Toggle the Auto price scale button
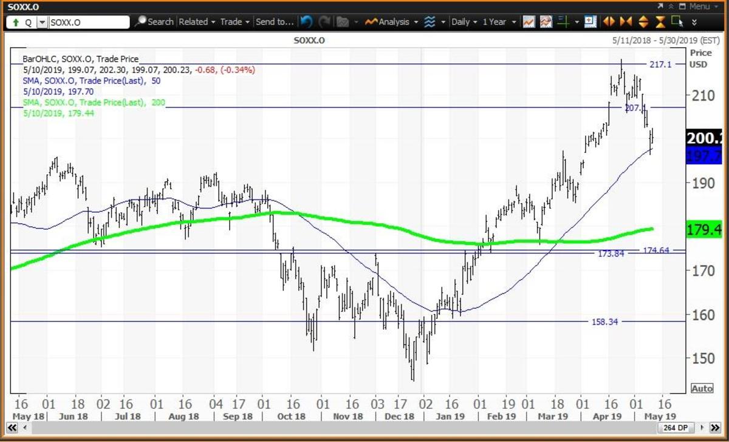729x442 pixels. tap(702, 388)
